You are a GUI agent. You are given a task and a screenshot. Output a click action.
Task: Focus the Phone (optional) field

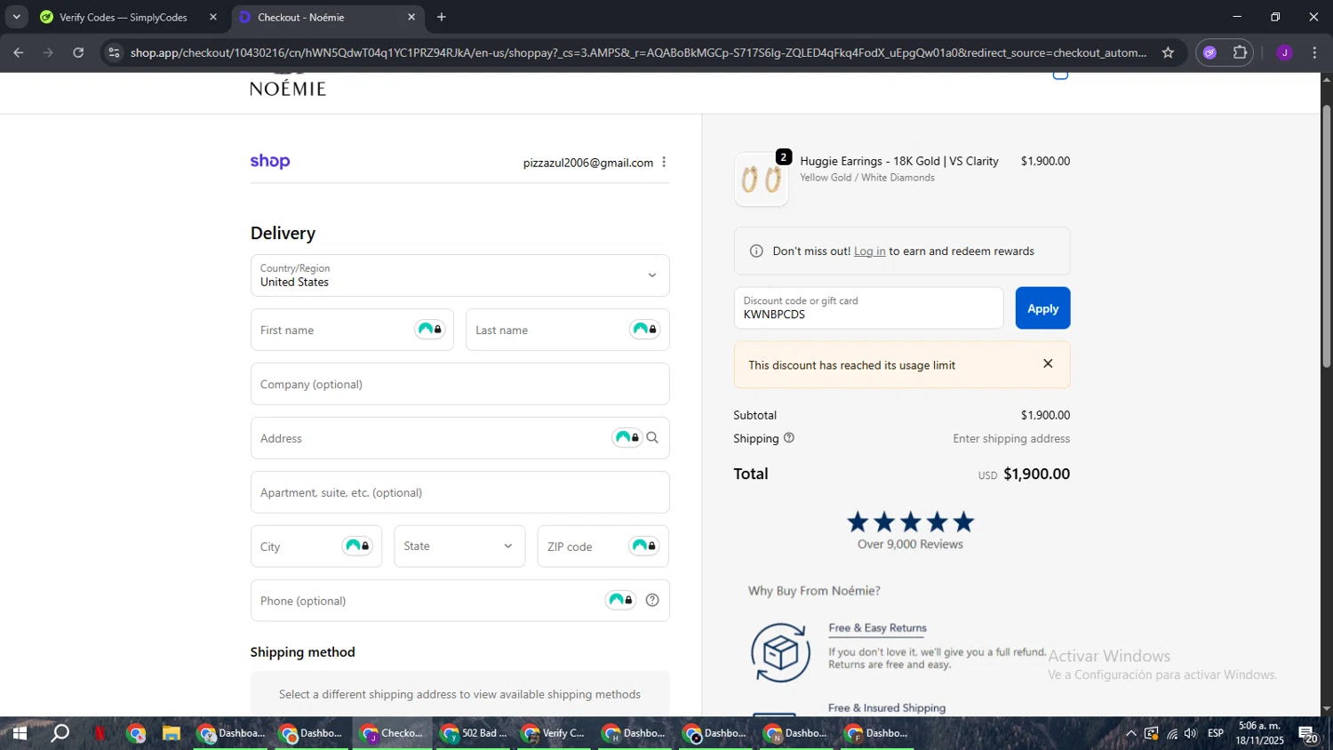point(459,601)
